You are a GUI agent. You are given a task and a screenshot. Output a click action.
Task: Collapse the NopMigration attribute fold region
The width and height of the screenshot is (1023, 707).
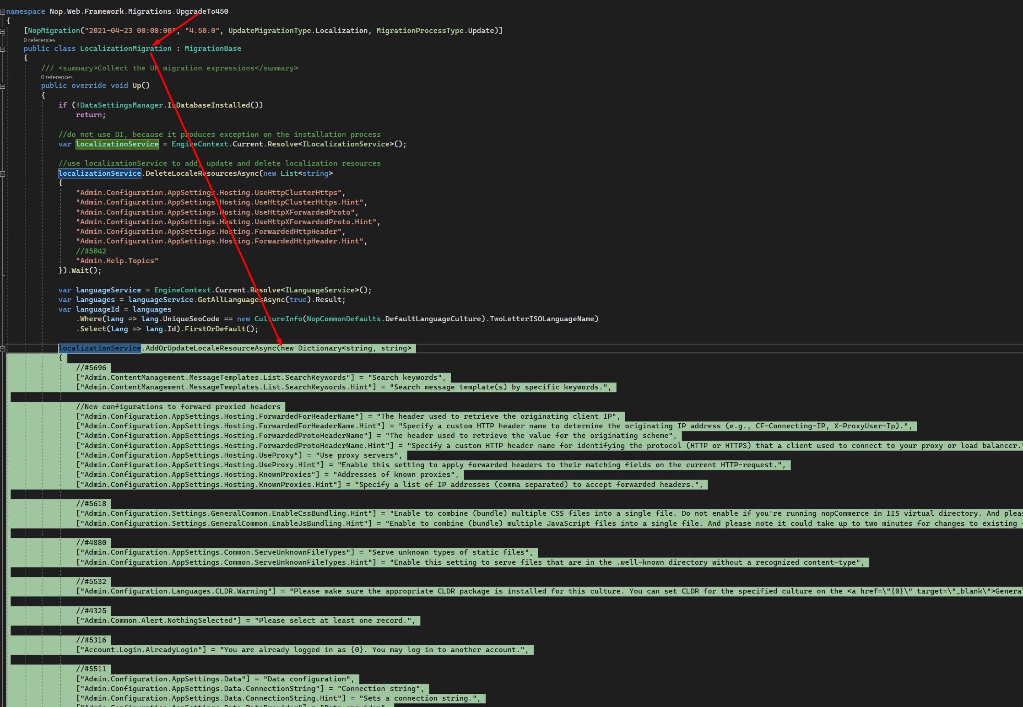(x=3, y=31)
